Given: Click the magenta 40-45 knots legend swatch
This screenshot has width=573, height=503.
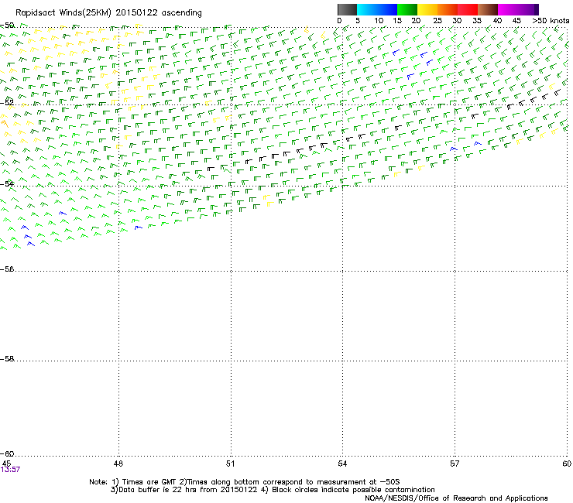Looking at the screenshot, I should pos(508,9).
